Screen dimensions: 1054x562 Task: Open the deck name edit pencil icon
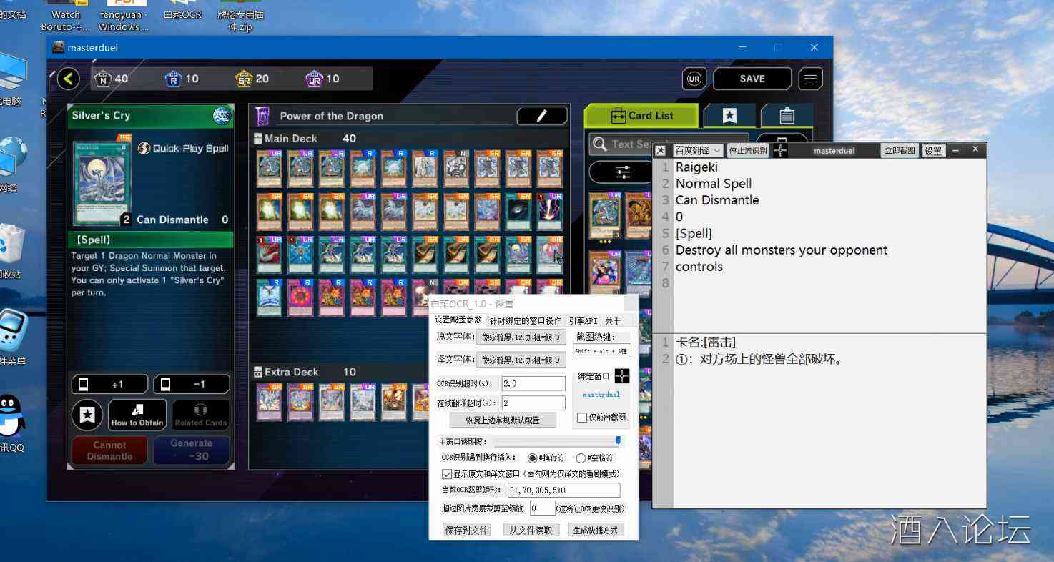[x=541, y=116]
